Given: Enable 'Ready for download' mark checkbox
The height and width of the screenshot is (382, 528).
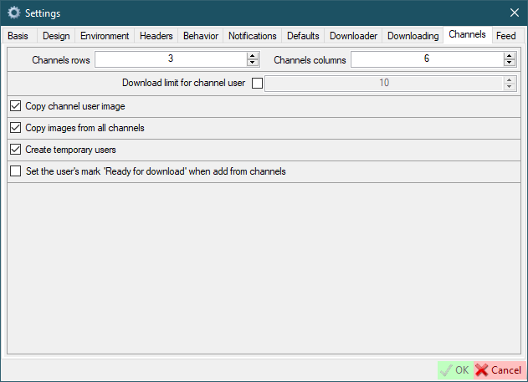Looking at the screenshot, I should click(x=15, y=171).
